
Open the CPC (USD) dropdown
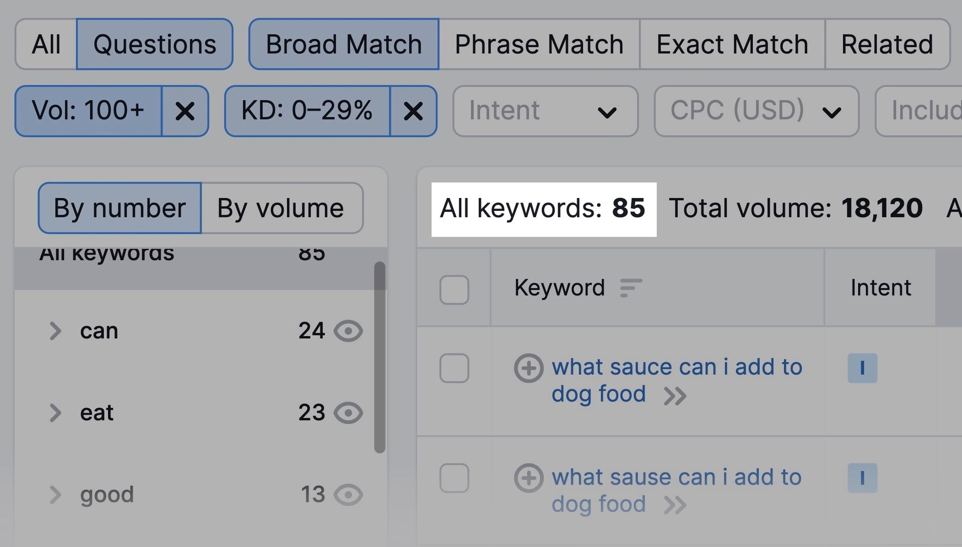tap(756, 111)
